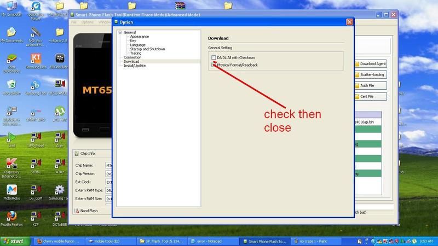438x246 pixels.
Task: Open Kaspersky Internet Security desktop icon
Action: (x=11, y=168)
